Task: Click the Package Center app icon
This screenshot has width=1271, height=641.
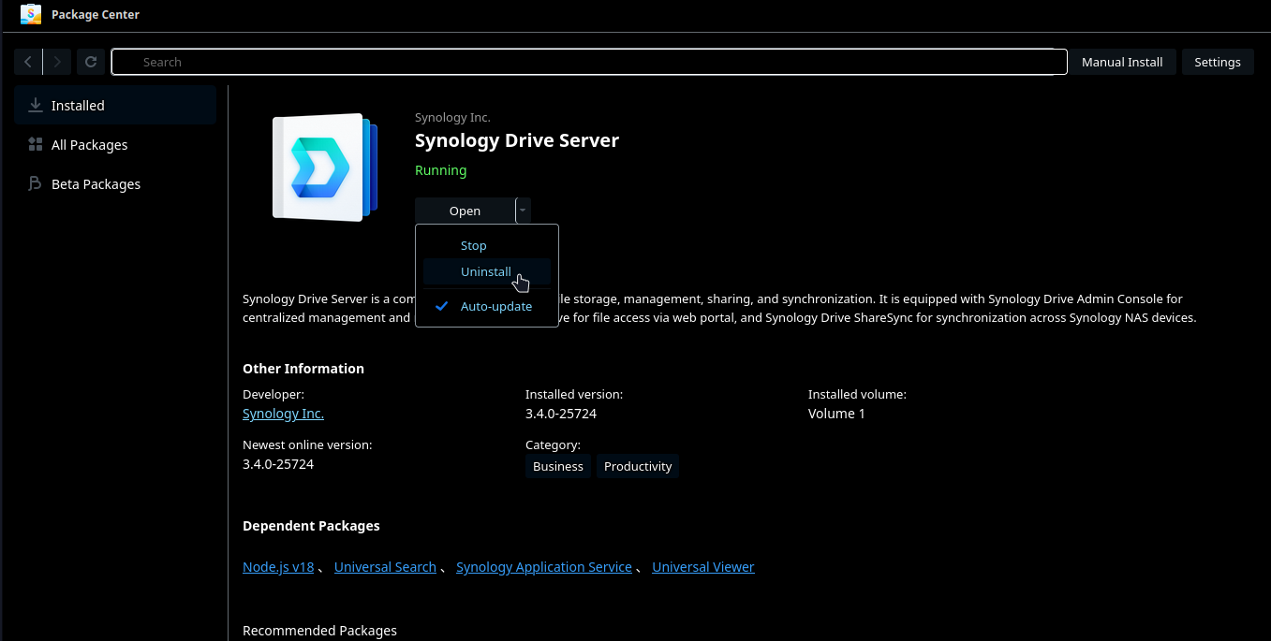Action: click(30, 14)
